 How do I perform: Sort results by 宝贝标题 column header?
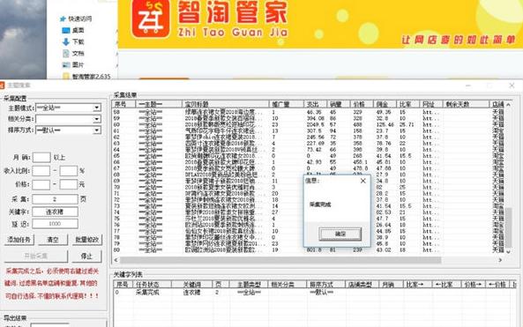click(225, 104)
